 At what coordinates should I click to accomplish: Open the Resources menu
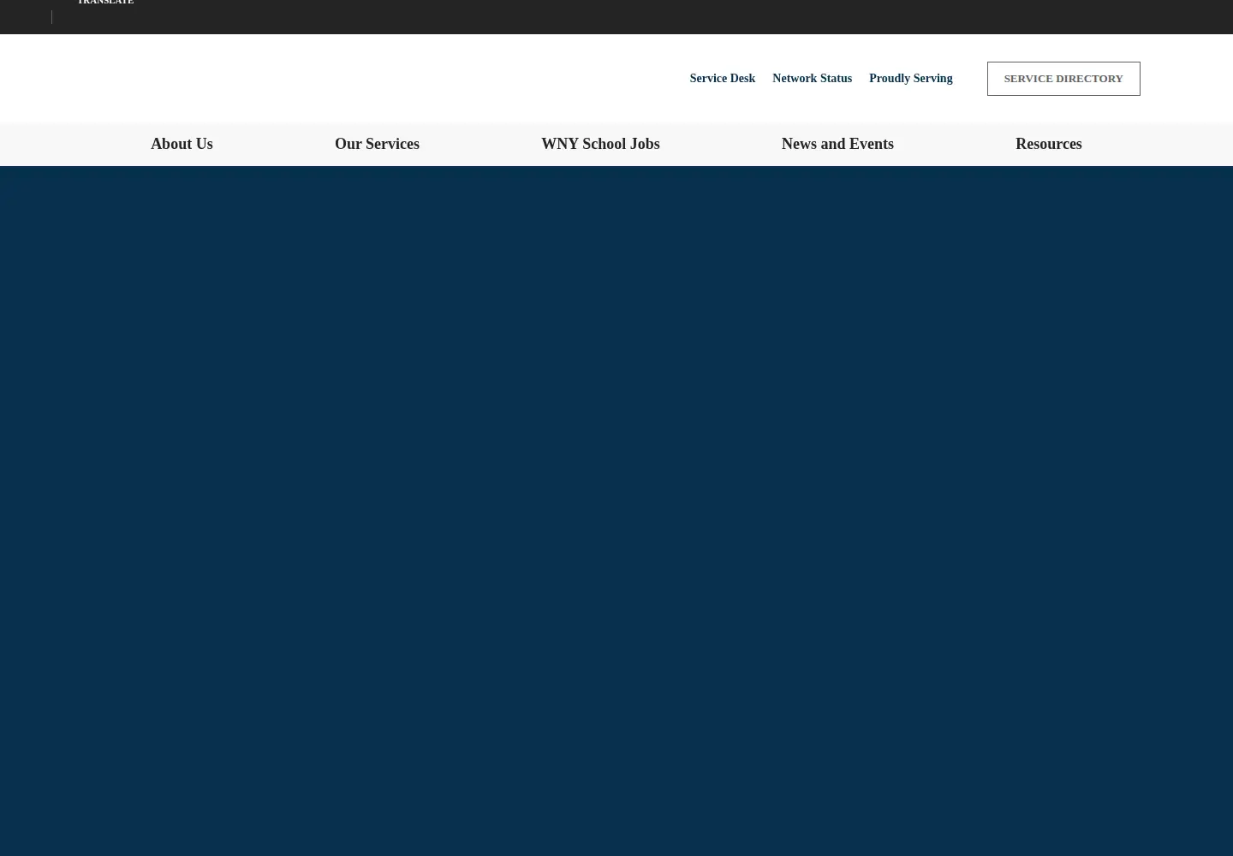pyautogui.click(x=1049, y=144)
